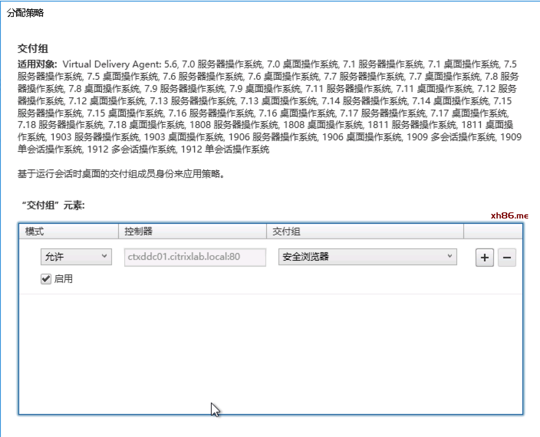This screenshot has width=540, height=437.
Task: Click the policy description sentence starting 基于运行会话时
Action: pyautogui.click(x=121, y=174)
